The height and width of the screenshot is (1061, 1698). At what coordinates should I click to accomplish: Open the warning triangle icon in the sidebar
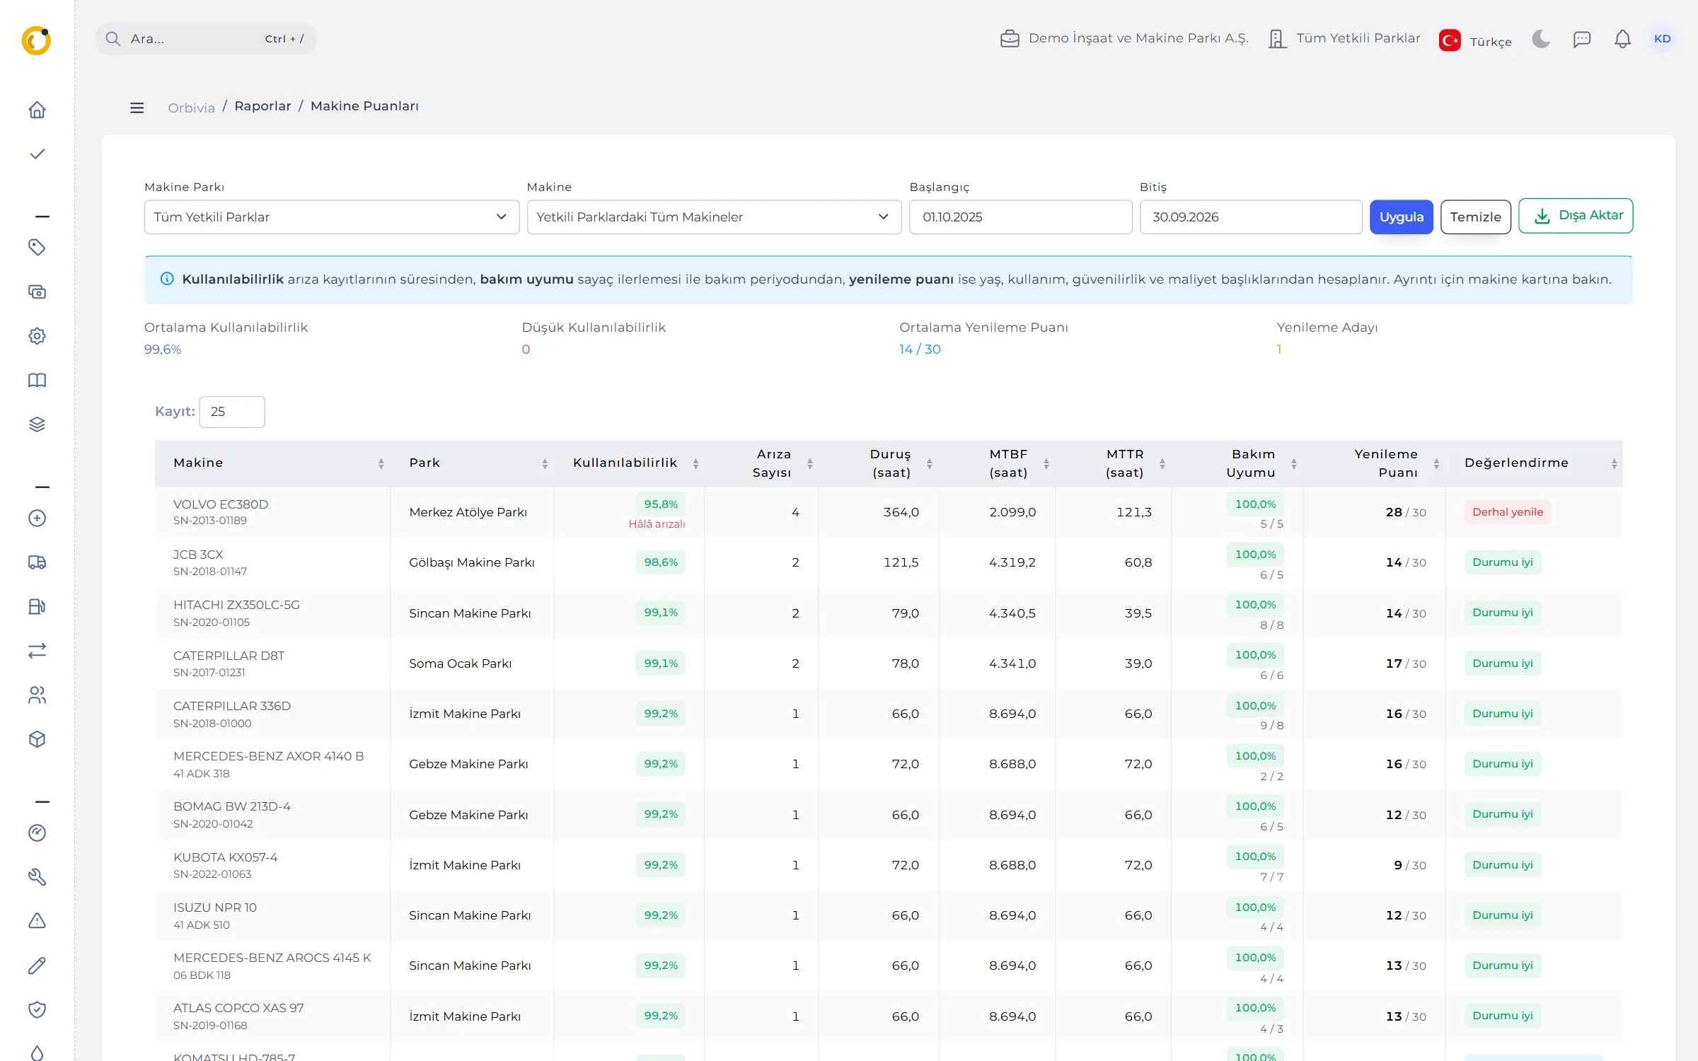37,921
